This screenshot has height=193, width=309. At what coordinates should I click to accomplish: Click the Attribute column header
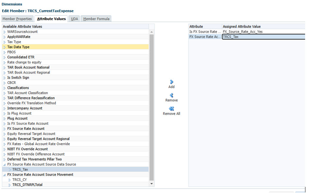point(205,26)
